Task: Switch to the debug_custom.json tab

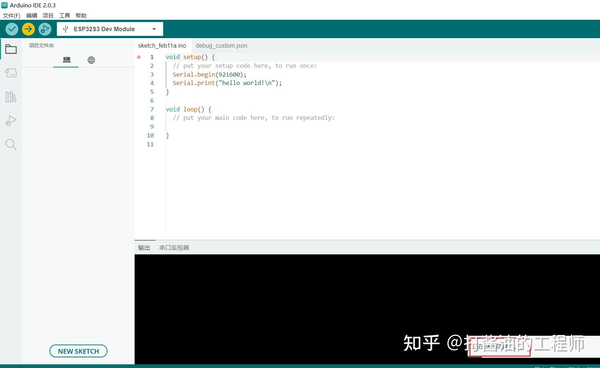Action: pos(222,45)
